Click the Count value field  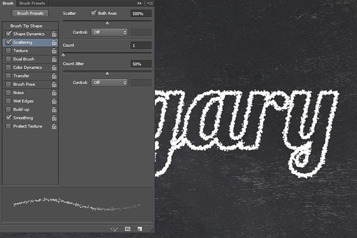(x=141, y=46)
